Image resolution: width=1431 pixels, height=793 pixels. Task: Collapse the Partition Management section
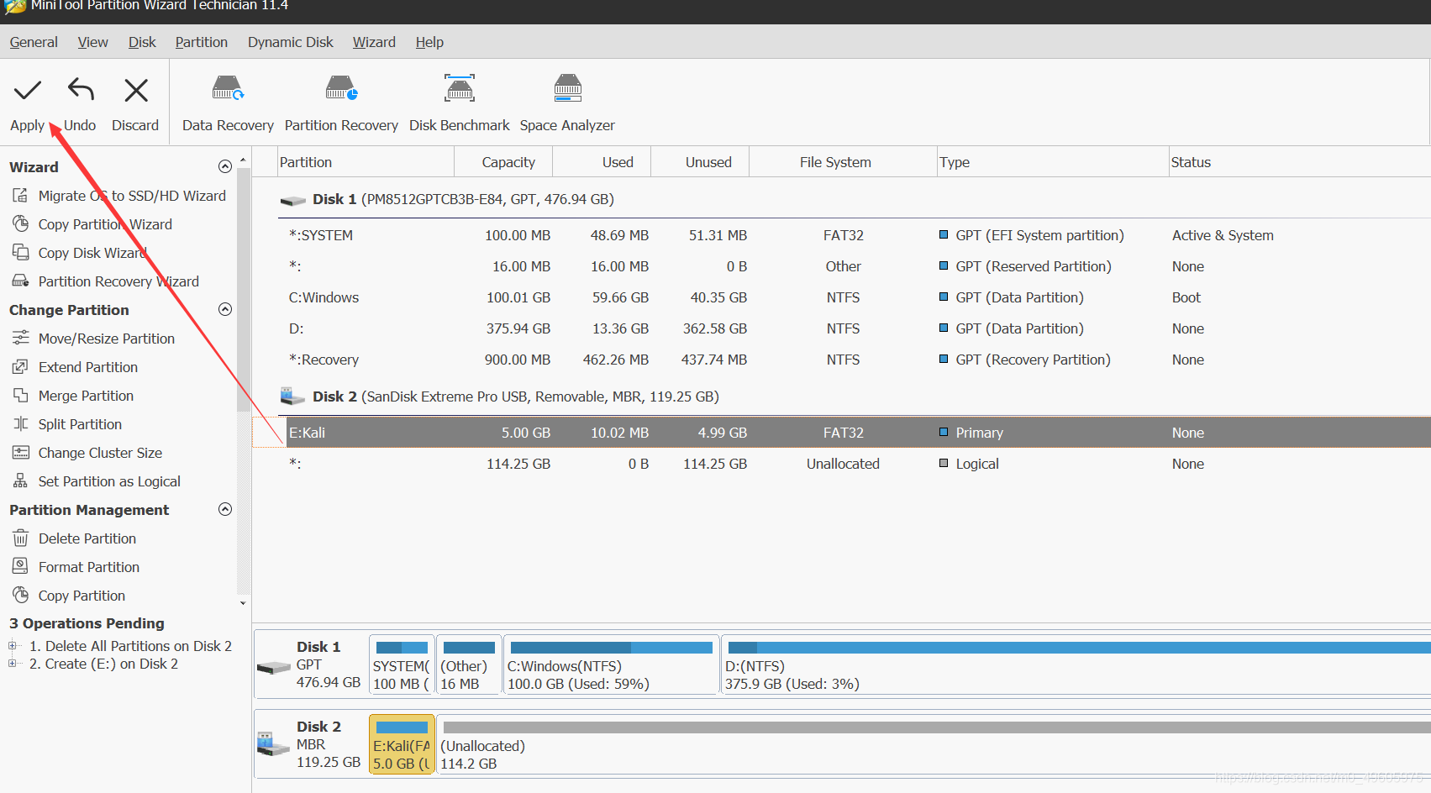coord(225,509)
